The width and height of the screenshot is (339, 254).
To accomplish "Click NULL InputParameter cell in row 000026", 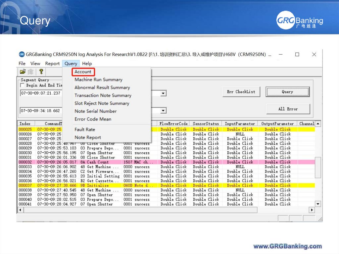I will (240, 134).
